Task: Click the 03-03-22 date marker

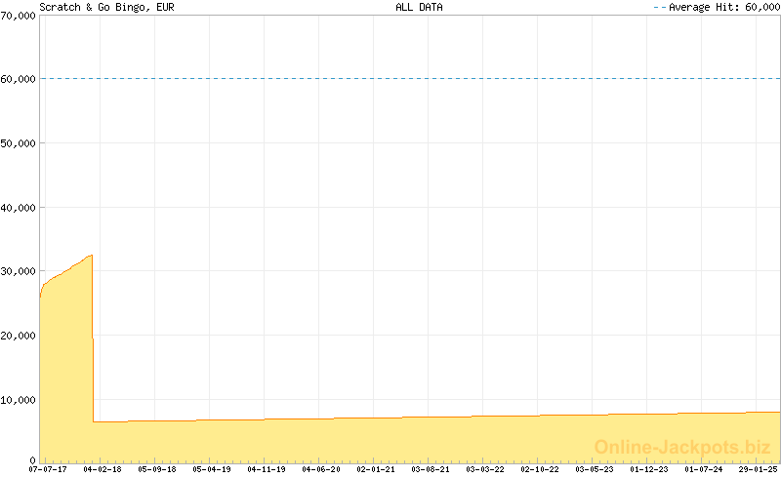Action: [x=485, y=469]
